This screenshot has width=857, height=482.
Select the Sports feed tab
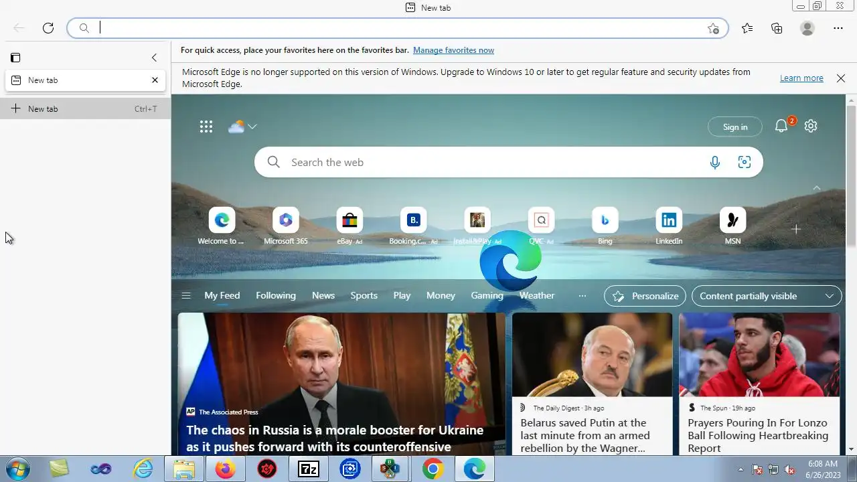tap(364, 295)
